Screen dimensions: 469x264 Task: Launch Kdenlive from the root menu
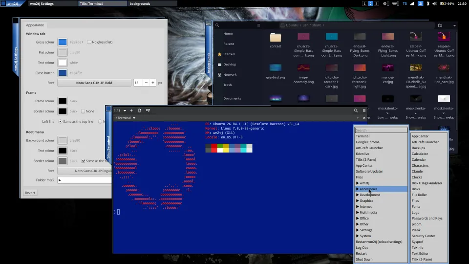(381, 154)
